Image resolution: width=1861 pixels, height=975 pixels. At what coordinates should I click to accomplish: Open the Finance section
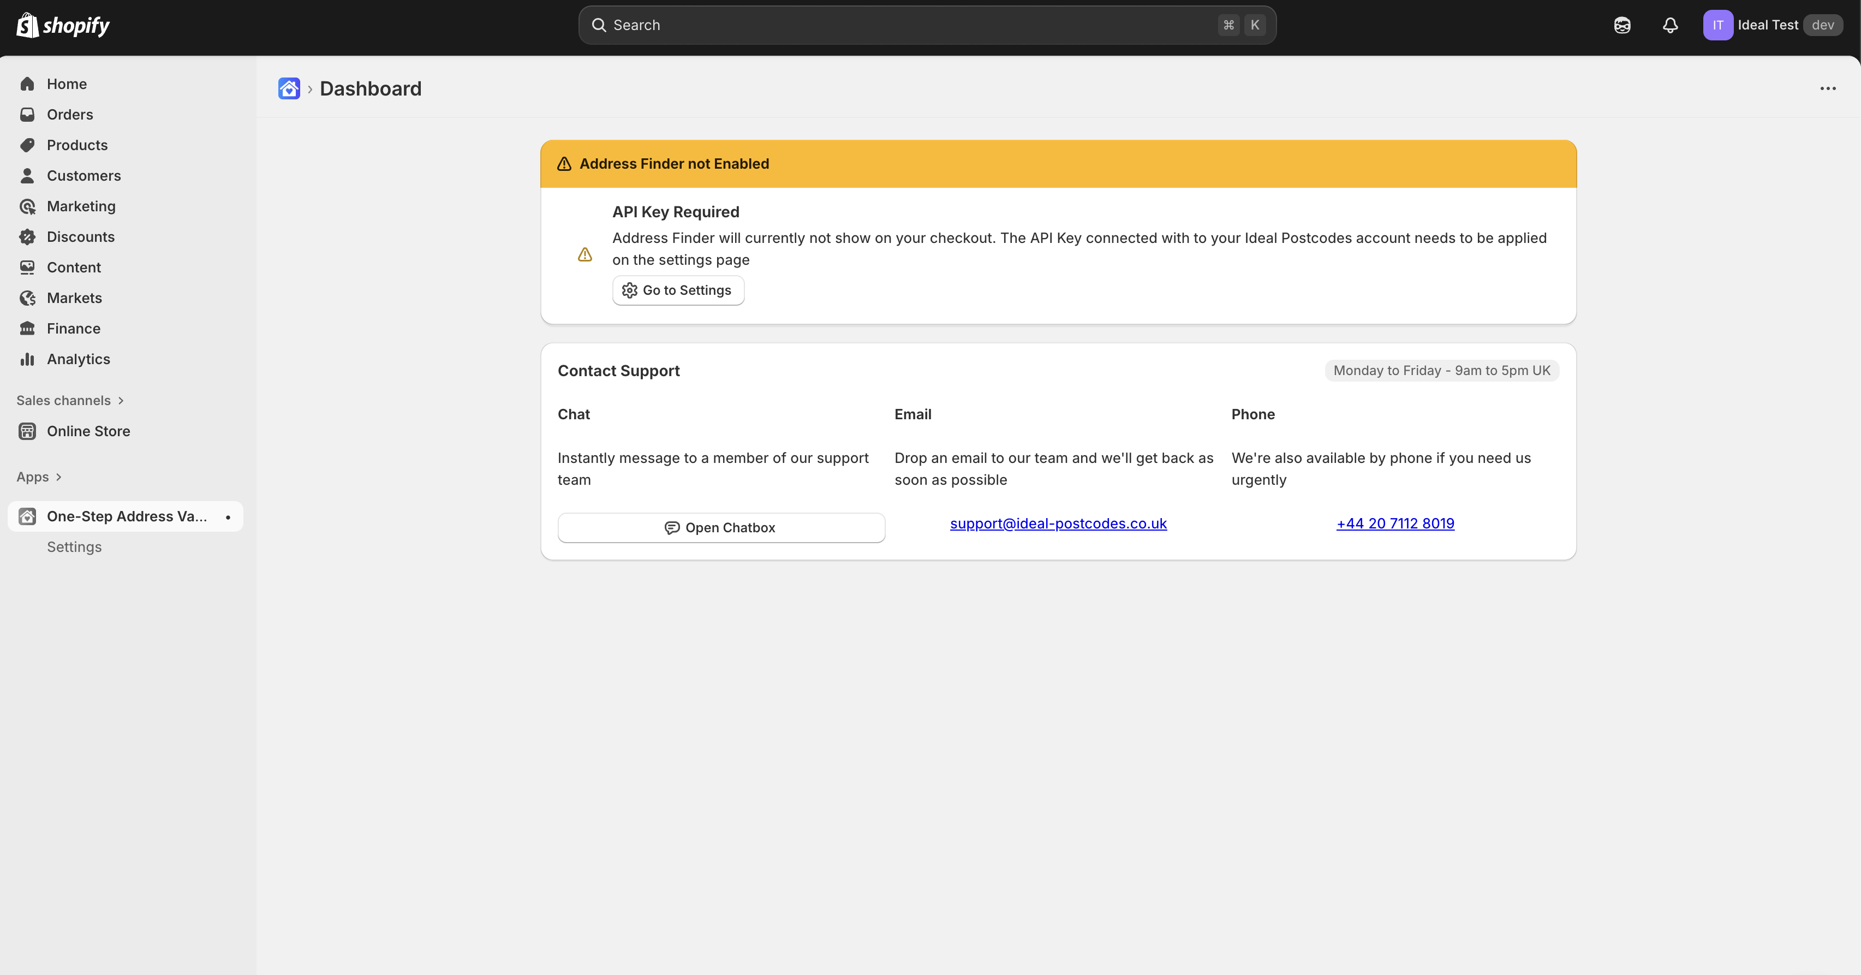[x=73, y=328]
